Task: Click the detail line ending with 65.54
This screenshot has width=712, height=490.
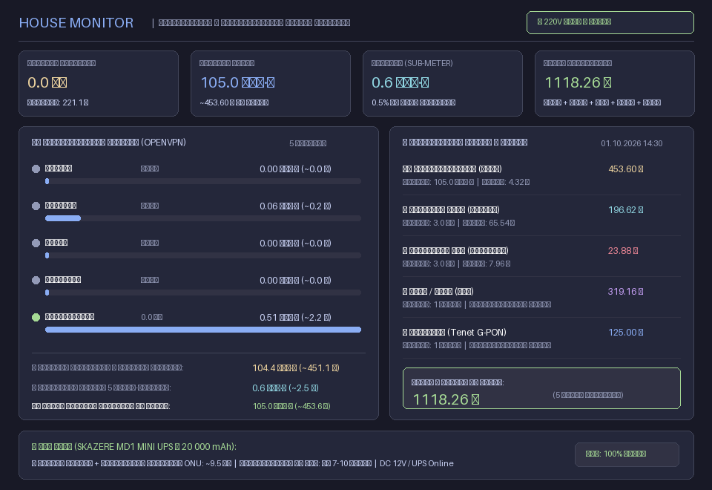Action: click(x=458, y=223)
